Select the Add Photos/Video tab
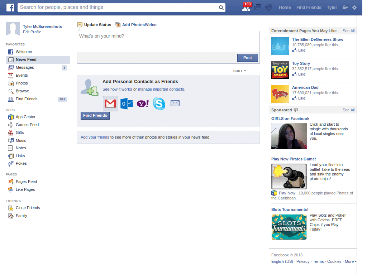Image resolution: width=367 pixels, height=275 pixels. pyautogui.click(x=136, y=25)
